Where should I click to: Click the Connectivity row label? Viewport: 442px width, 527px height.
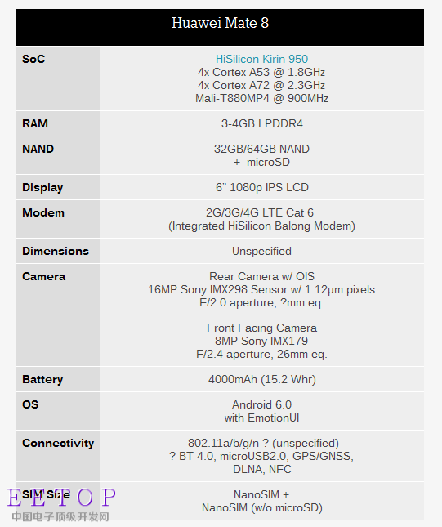(58, 444)
